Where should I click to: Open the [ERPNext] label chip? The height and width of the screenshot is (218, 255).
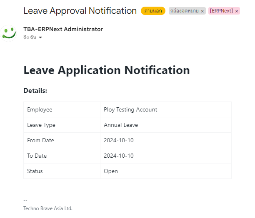(222, 11)
